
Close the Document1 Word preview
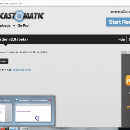coord(50,101)
